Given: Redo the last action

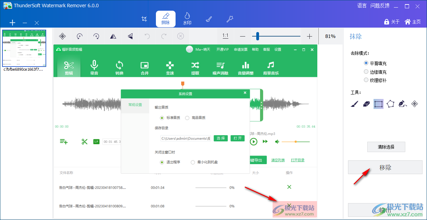Looking at the screenshot, I should pyautogui.click(x=164, y=36).
